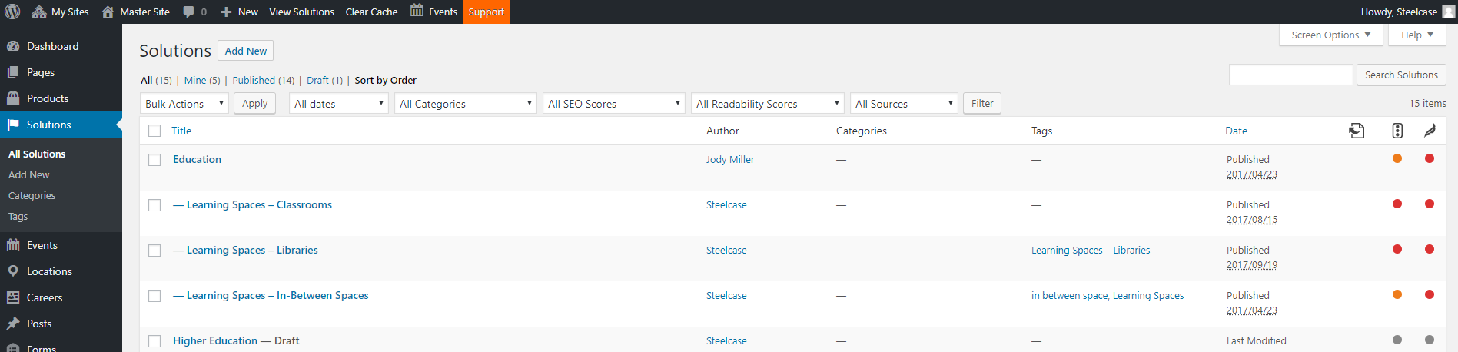Viewport: 1458px width, 352px height.
Task: Click the Events calendar icon in sidebar
Action: [x=13, y=245]
